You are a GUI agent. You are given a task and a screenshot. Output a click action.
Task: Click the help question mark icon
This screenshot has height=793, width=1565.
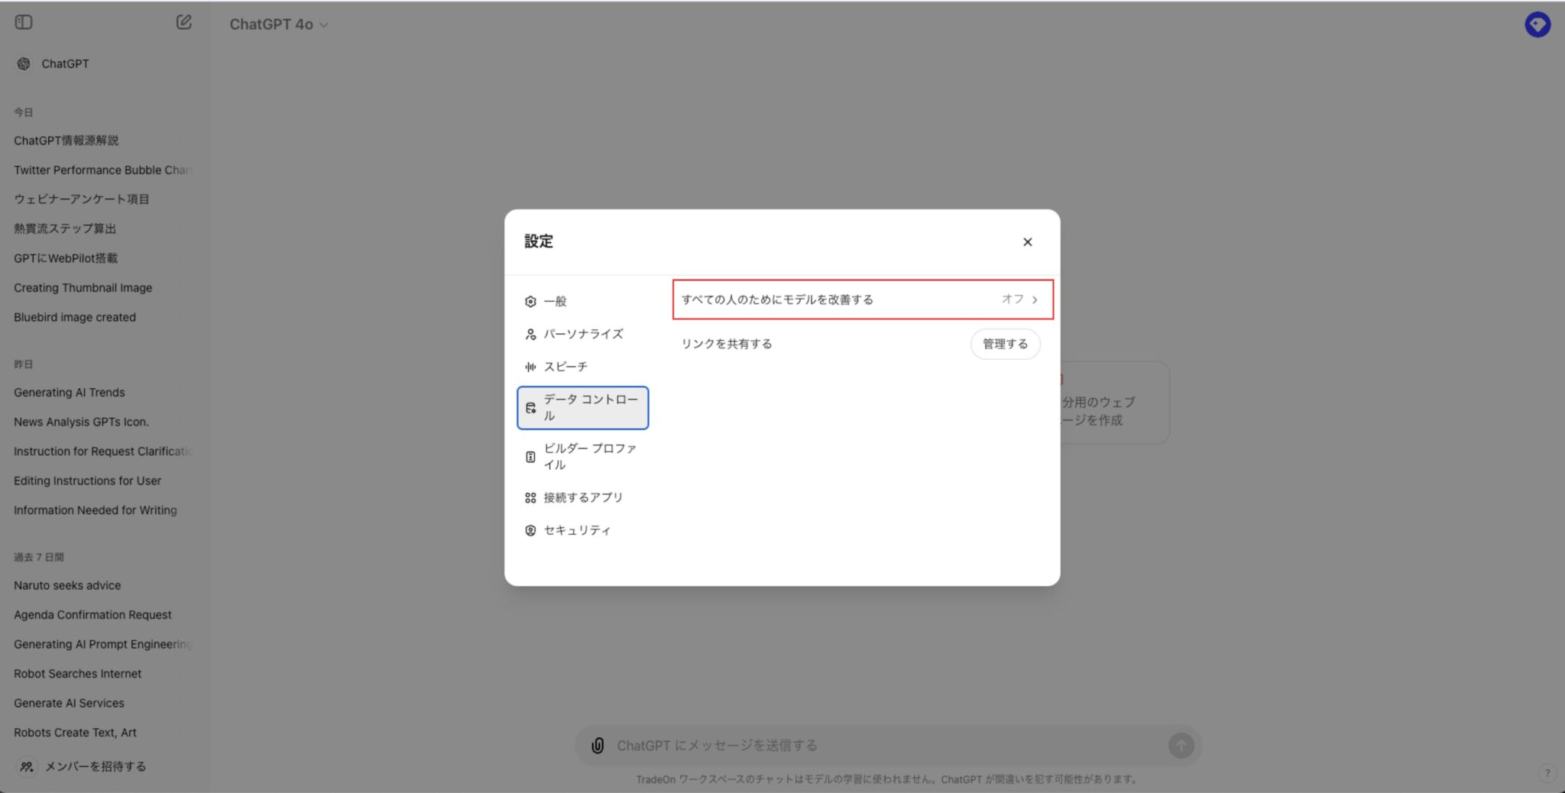click(x=1549, y=772)
